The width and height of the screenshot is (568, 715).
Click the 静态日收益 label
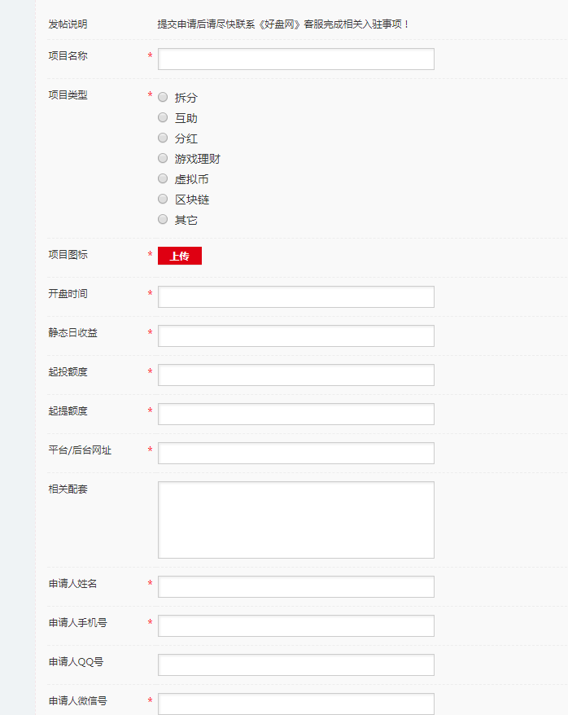(73, 332)
